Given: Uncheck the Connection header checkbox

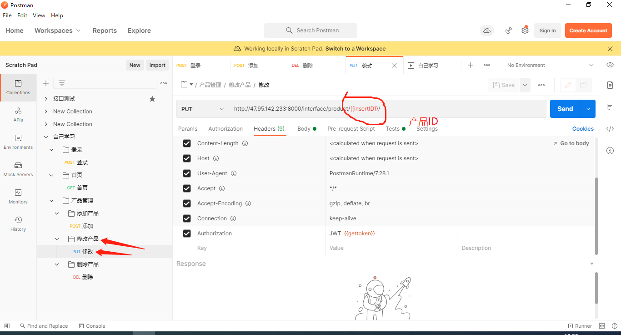Looking at the screenshot, I should point(186,218).
